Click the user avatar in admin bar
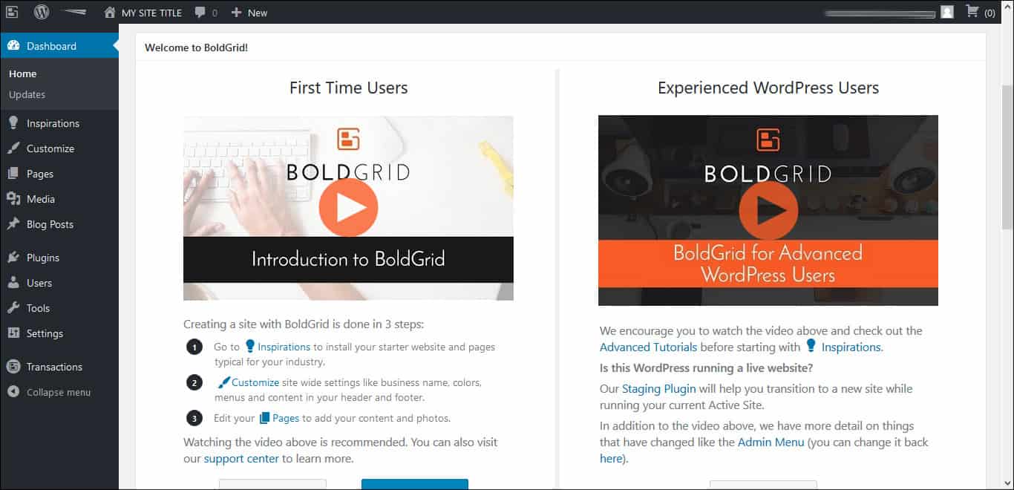Image resolution: width=1014 pixels, height=490 pixels. point(946,12)
